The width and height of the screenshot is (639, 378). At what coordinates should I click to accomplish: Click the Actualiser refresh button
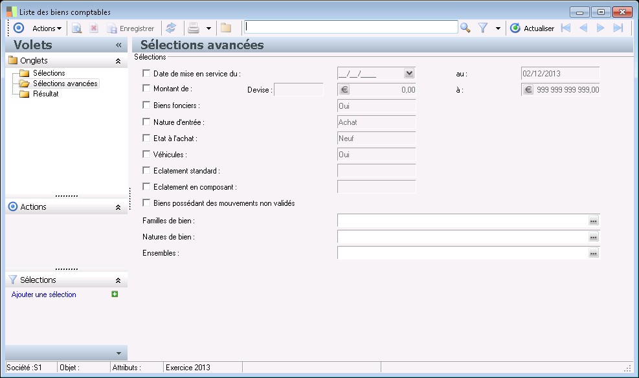532,28
